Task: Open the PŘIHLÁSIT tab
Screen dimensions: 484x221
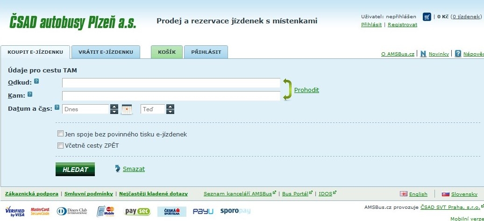Action: 206,52
